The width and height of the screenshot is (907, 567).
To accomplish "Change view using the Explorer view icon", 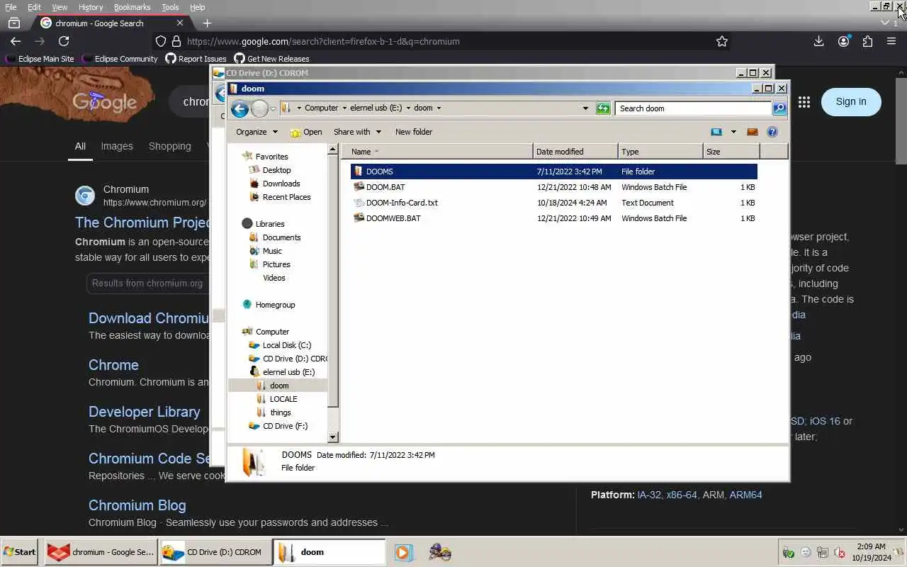I will (x=717, y=132).
